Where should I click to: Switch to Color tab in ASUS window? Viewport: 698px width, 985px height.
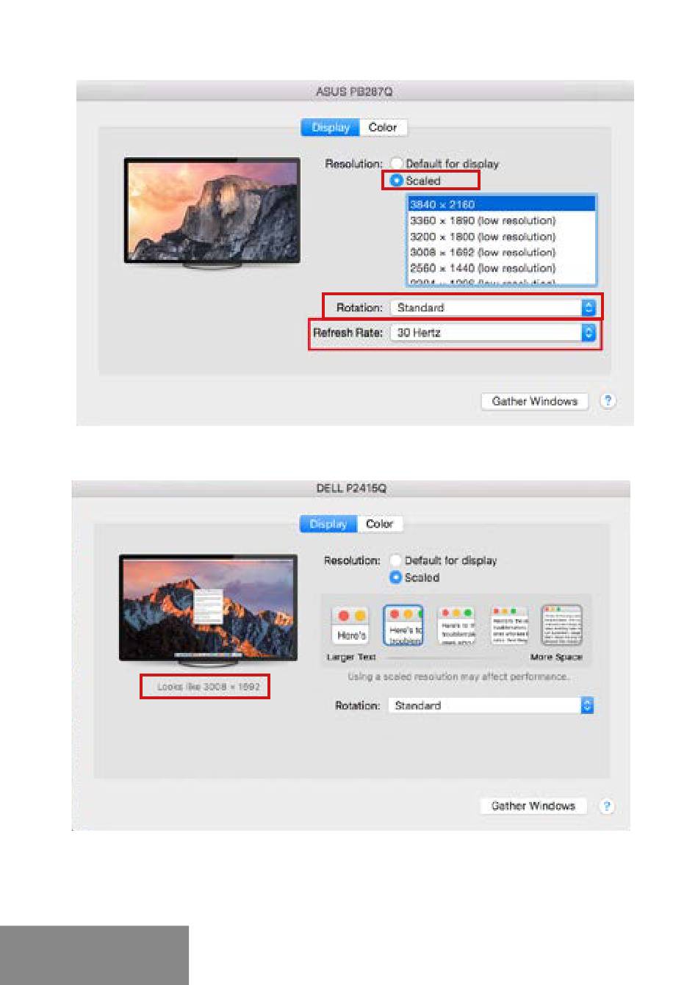click(383, 127)
